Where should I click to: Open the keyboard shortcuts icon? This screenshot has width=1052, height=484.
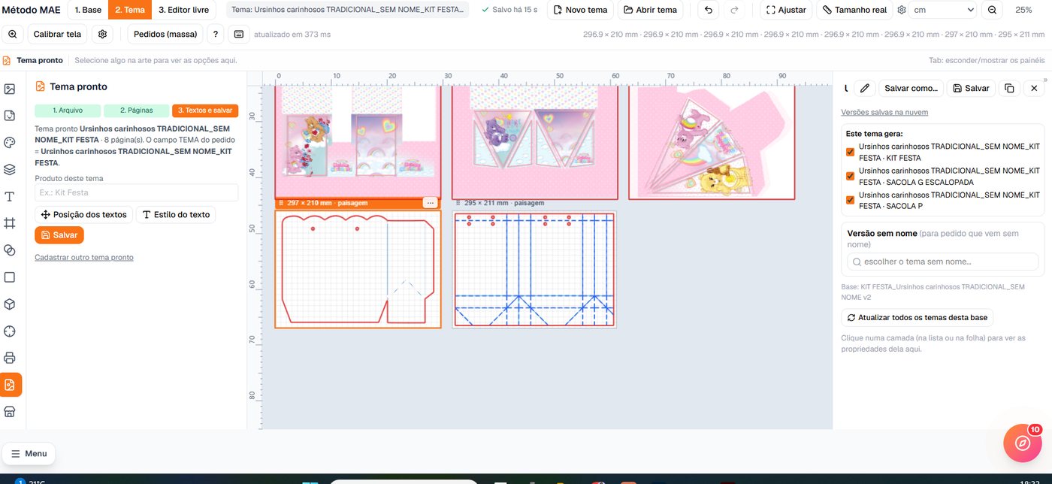[x=239, y=34]
